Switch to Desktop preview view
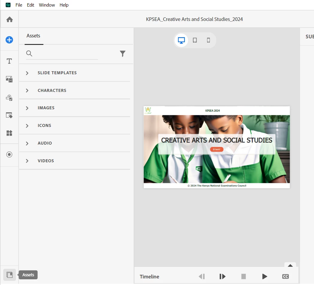 click(x=182, y=40)
